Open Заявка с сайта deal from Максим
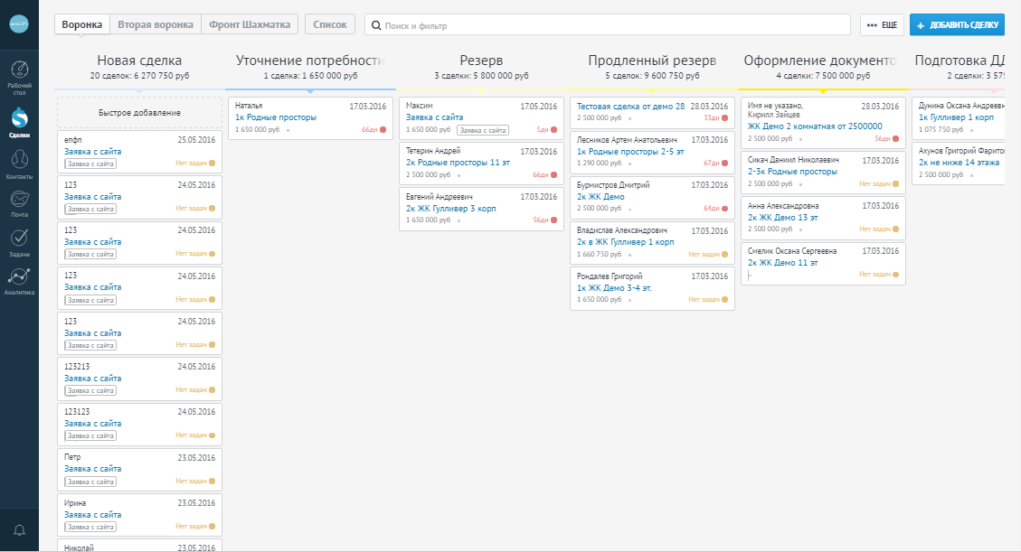Screen dimensions: 1021x552 click(435, 117)
